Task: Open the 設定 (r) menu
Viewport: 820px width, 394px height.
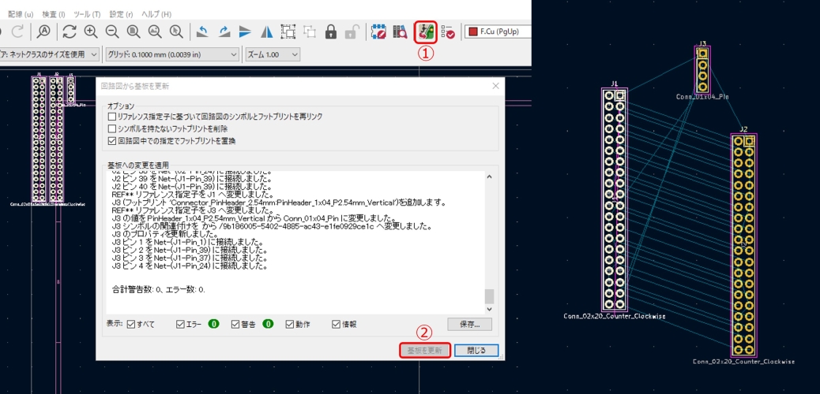Action: [121, 14]
